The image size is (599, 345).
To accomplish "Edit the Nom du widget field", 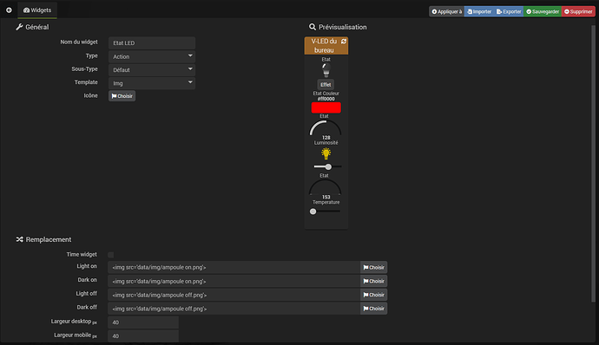I will coord(152,43).
